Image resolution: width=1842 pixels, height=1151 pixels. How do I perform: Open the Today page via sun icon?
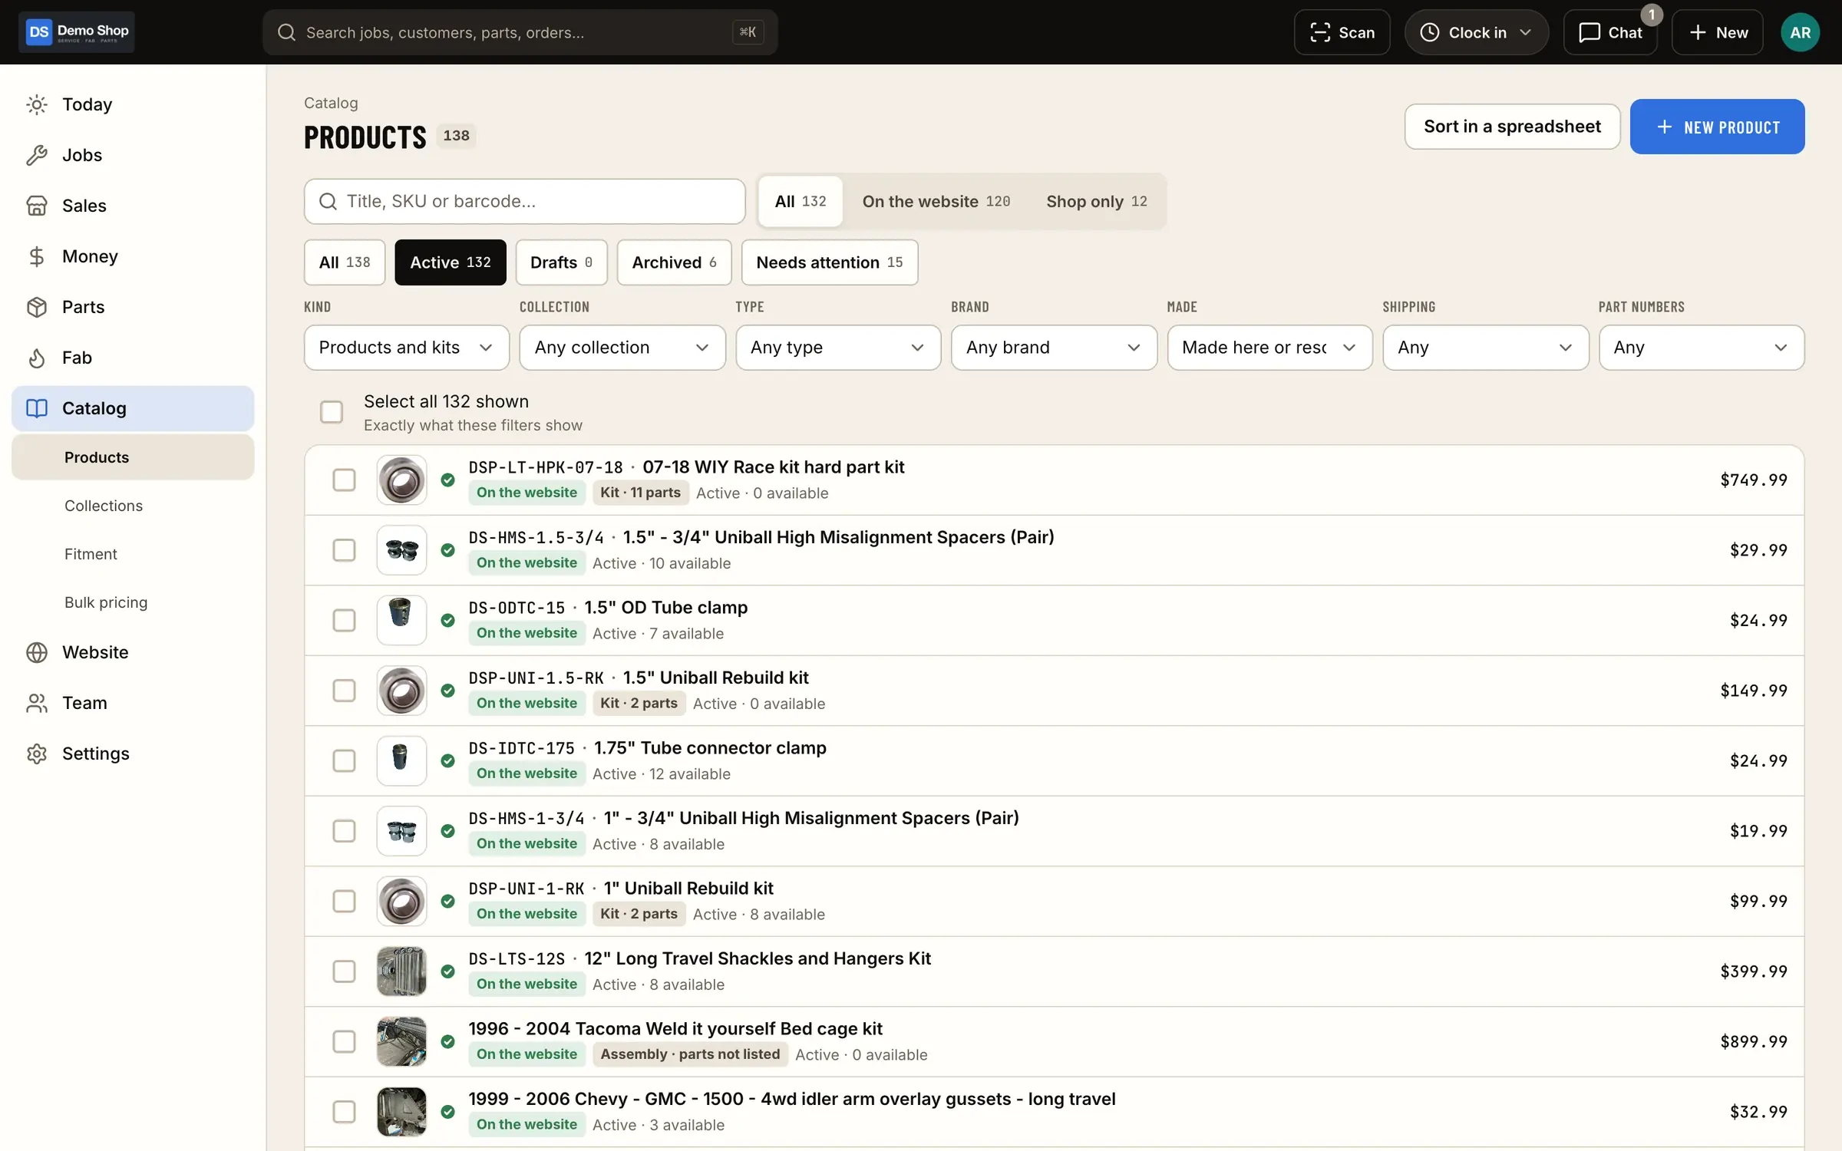point(37,104)
